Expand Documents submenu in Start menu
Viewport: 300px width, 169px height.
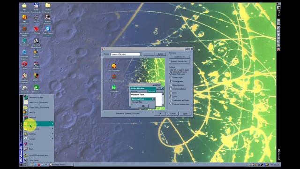pos(38,129)
